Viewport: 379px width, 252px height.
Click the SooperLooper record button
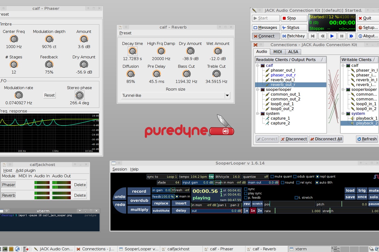(x=139, y=191)
